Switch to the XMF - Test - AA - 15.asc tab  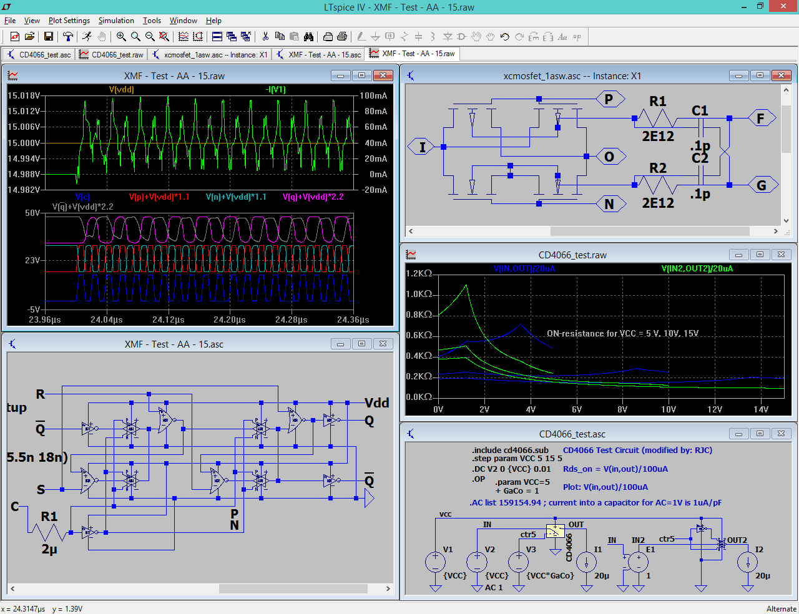[319, 55]
